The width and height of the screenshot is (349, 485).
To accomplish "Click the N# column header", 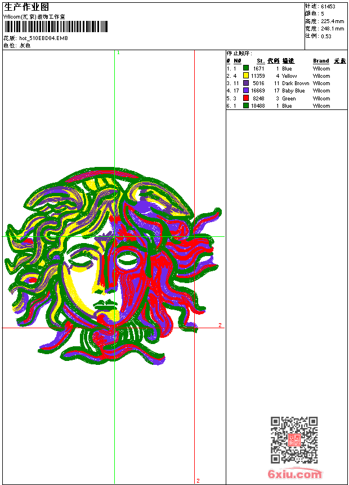I will point(237,61).
